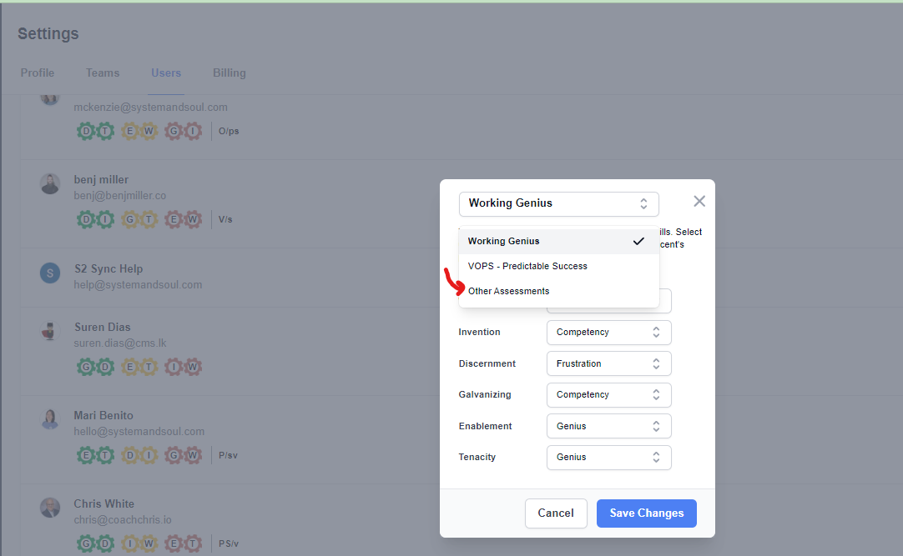Image resolution: width=903 pixels, height=556 pixels.
Task: Open benj miller's user name
Action: click(101, 180)
